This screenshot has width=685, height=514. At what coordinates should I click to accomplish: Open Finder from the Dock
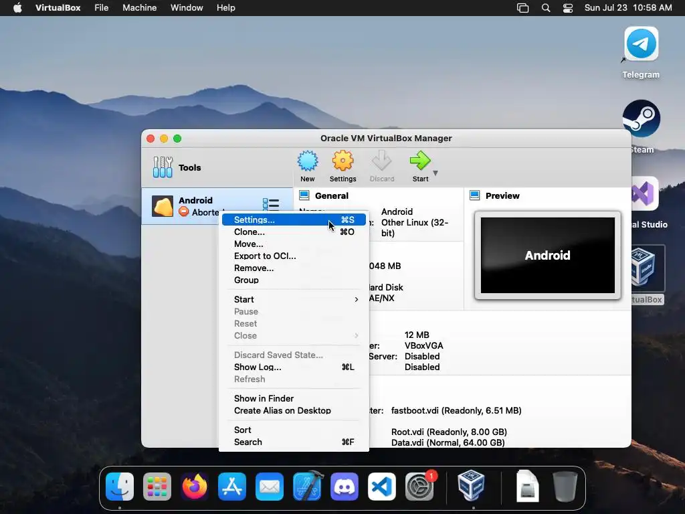tap(120, 487)
